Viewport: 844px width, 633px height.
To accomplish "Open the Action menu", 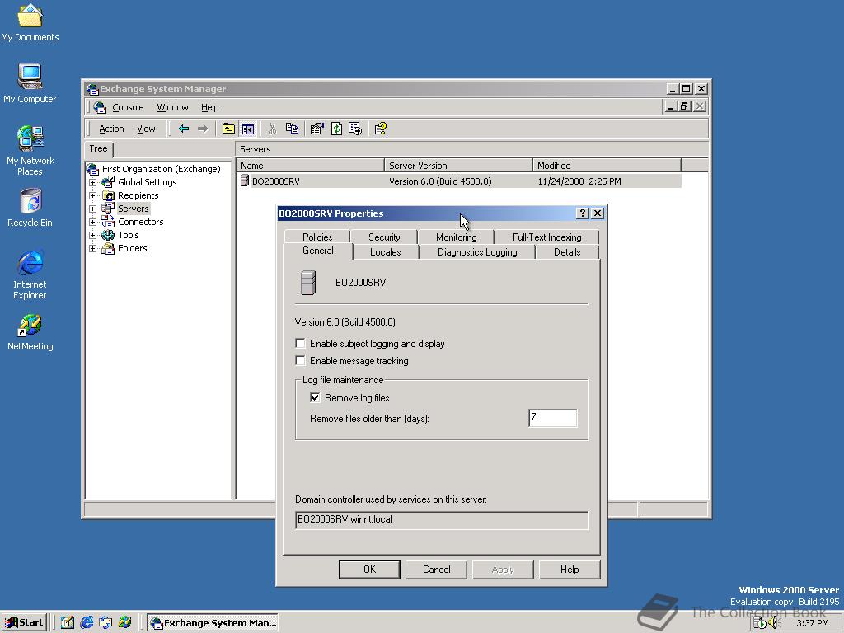I will (111, 129).
